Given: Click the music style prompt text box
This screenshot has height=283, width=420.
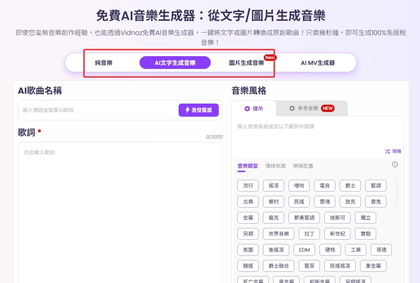Looking at the screenshot, I should click(x=317, y=131).
